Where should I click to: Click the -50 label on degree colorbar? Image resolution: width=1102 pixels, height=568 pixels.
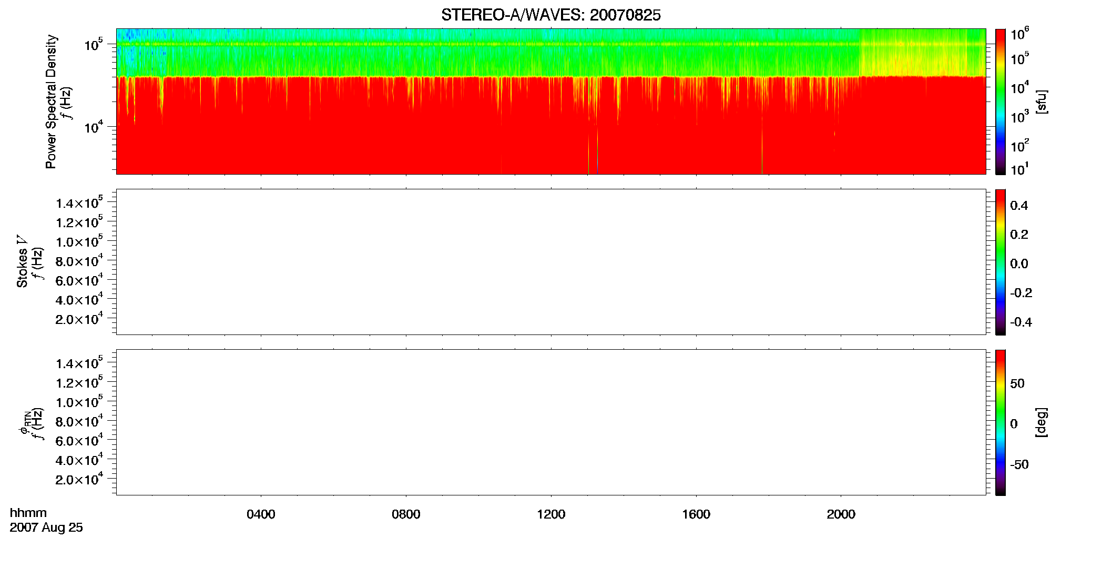[x=1019, y=465]
